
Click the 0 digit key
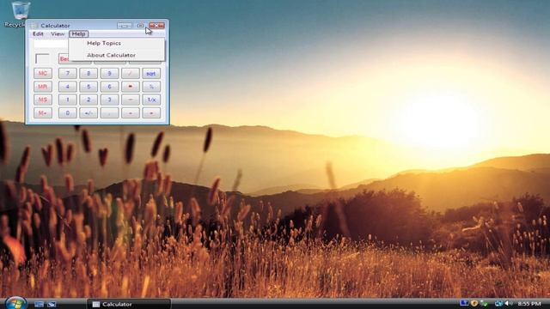point(68,112)
